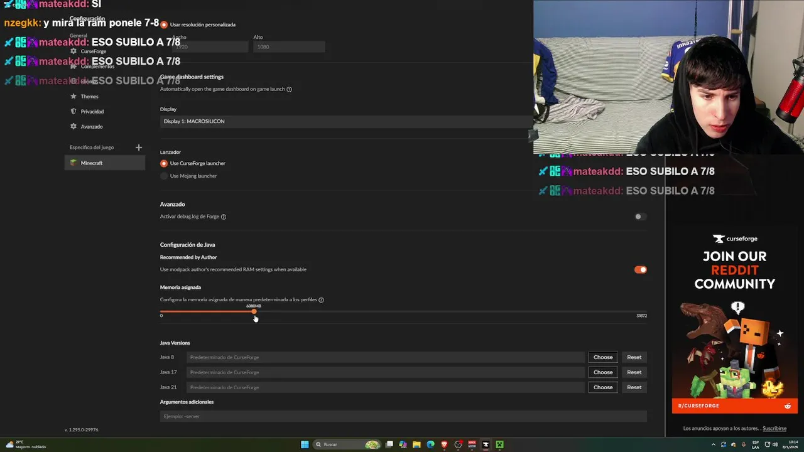
Task: Show hidden icons in system tray
Action: coord(713,444)
